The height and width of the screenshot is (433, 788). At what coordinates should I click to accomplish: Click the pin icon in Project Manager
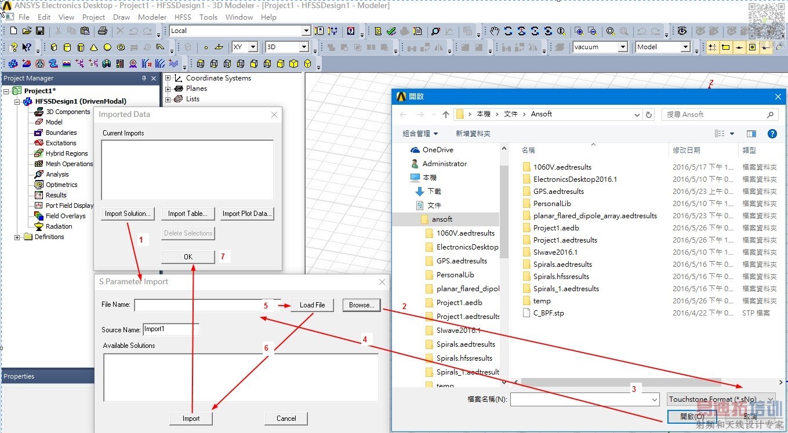coord(144,78)
